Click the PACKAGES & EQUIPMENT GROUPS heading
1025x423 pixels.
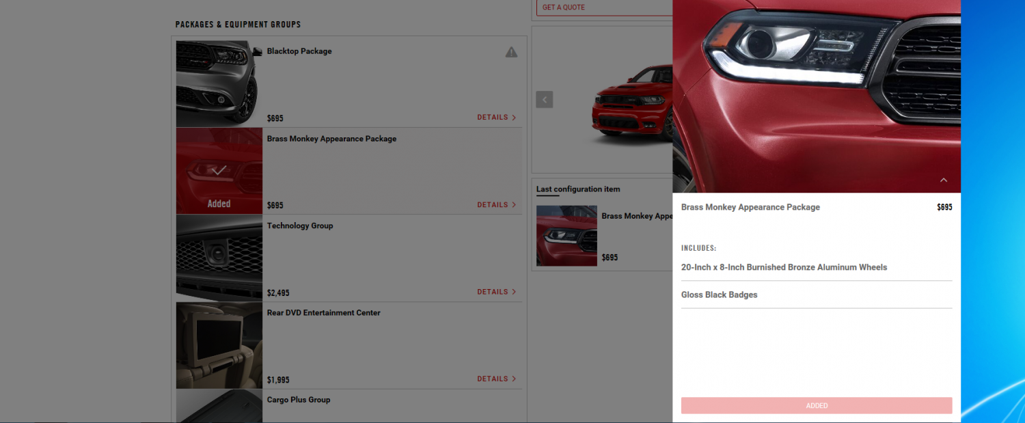(238, 25)
